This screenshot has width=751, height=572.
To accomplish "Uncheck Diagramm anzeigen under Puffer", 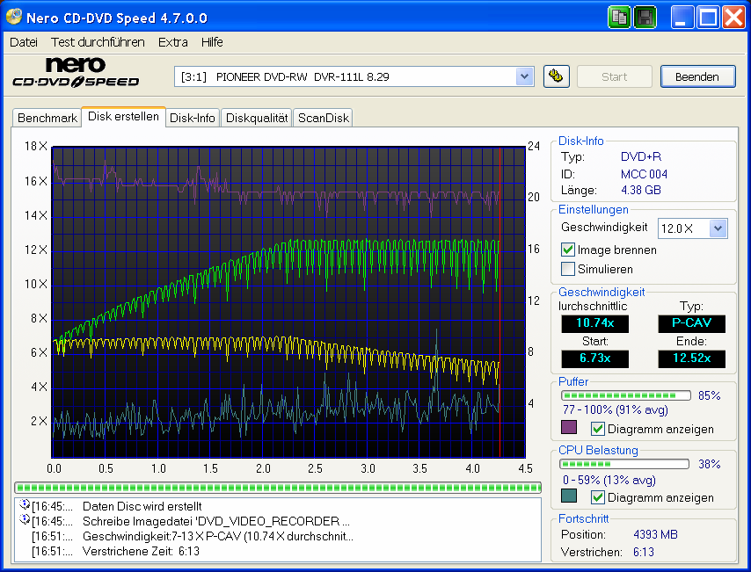I will (x=596, y=430).
